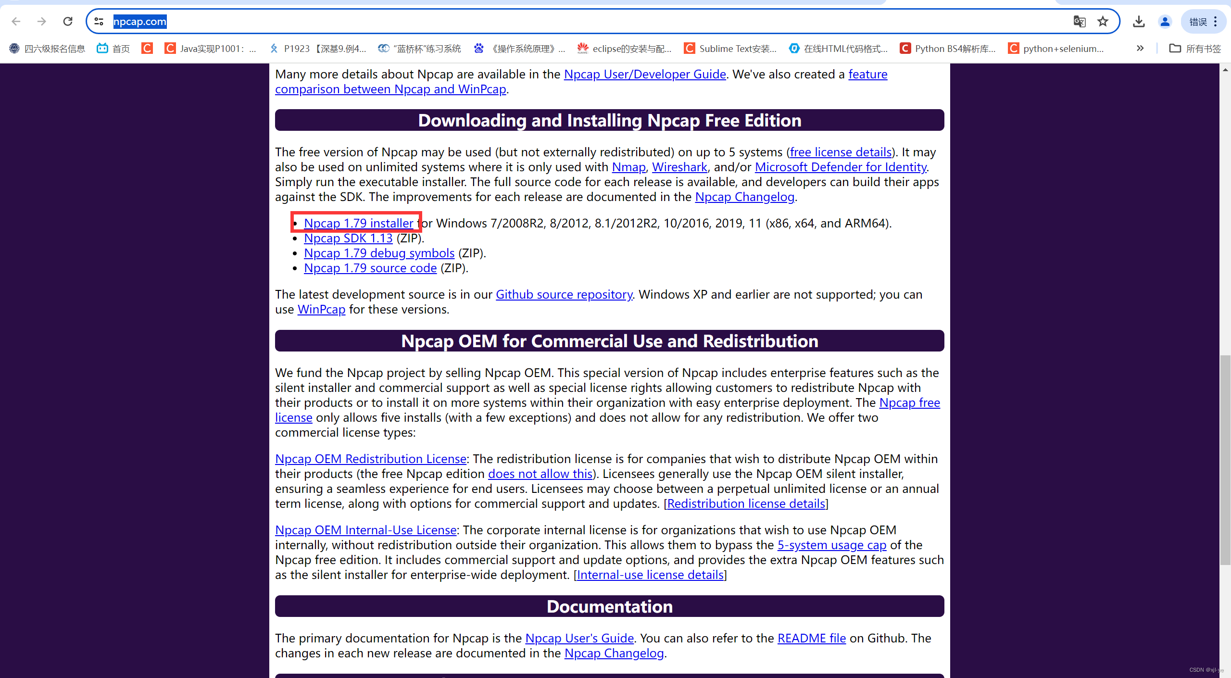Click the scrollbar up arrow

click(x=1225, y=70)
